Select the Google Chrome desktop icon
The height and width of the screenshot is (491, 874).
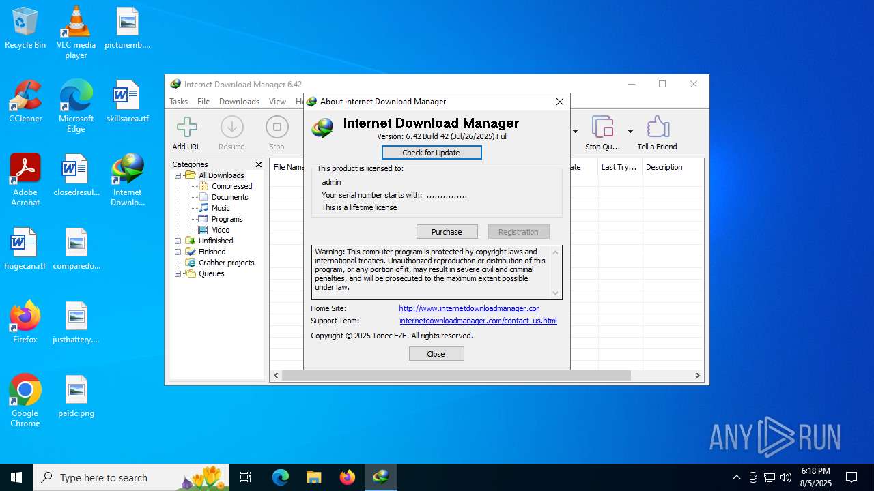[x=25, y=401]
